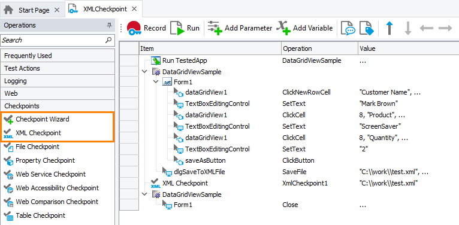Image resolution: width=459 pixels, height=225 pixels.
Task: Expand the Frequently Used category
Action: pos(58,56)
